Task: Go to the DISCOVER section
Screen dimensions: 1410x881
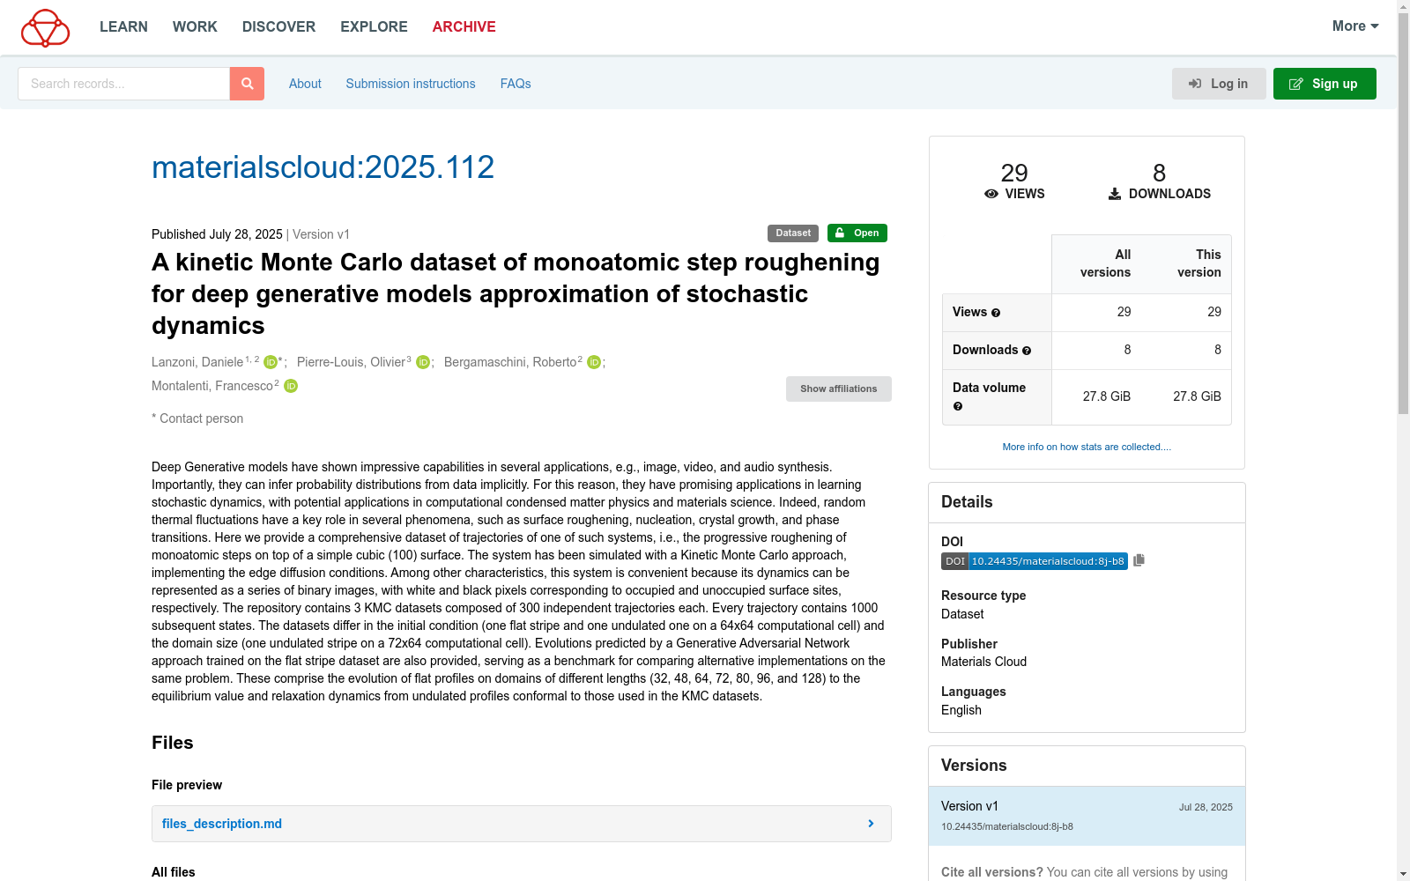Action: tap(278, 27)
